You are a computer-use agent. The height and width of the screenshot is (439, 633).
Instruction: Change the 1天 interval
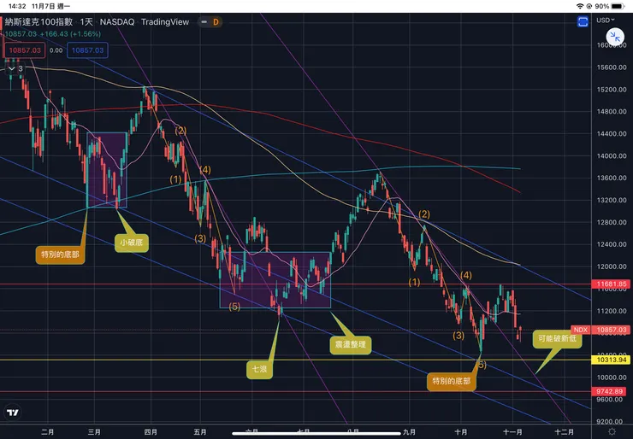86,21
